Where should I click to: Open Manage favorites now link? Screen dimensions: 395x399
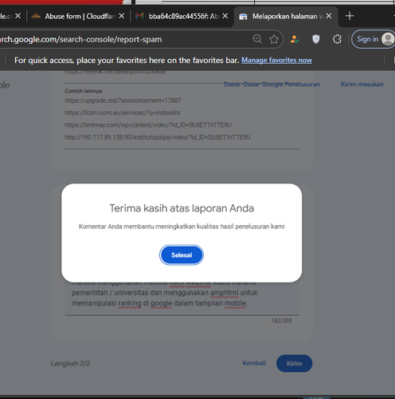(276, 61)
